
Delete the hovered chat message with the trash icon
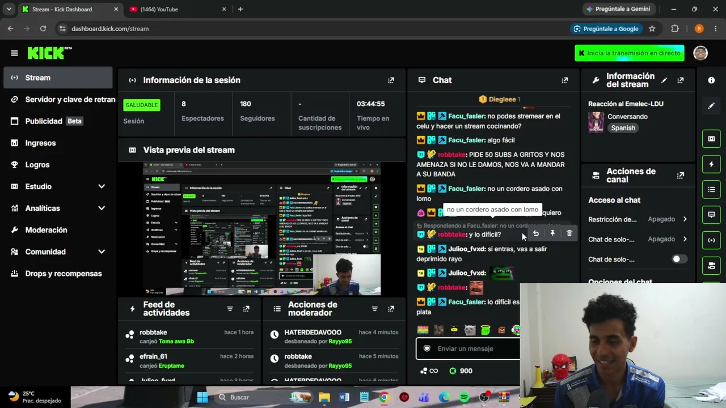(x=569, y=233)
